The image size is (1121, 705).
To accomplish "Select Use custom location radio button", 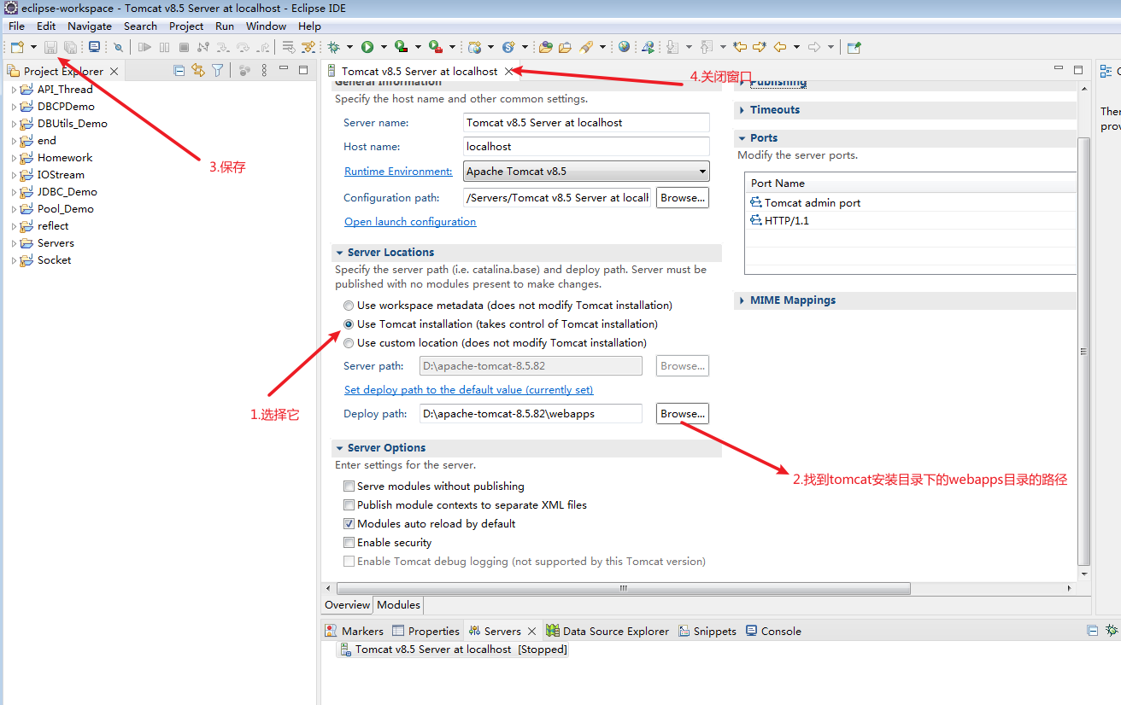I will 349,343.
